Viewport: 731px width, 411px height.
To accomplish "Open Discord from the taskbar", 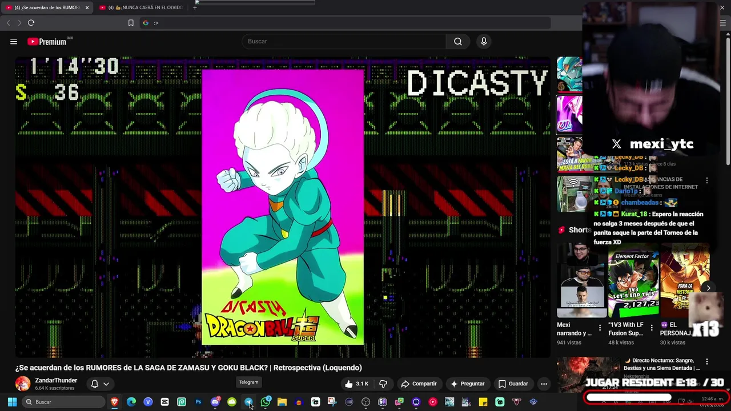I will point(215,402).
